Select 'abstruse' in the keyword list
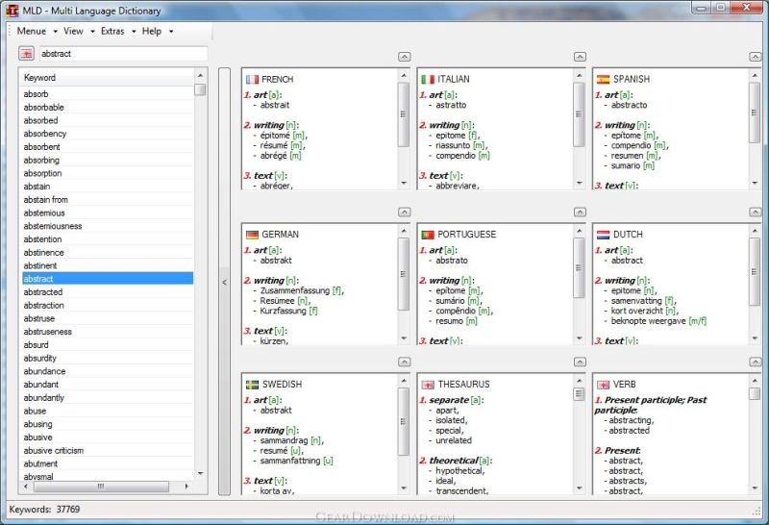769x525 pixels. pos(108,318)
